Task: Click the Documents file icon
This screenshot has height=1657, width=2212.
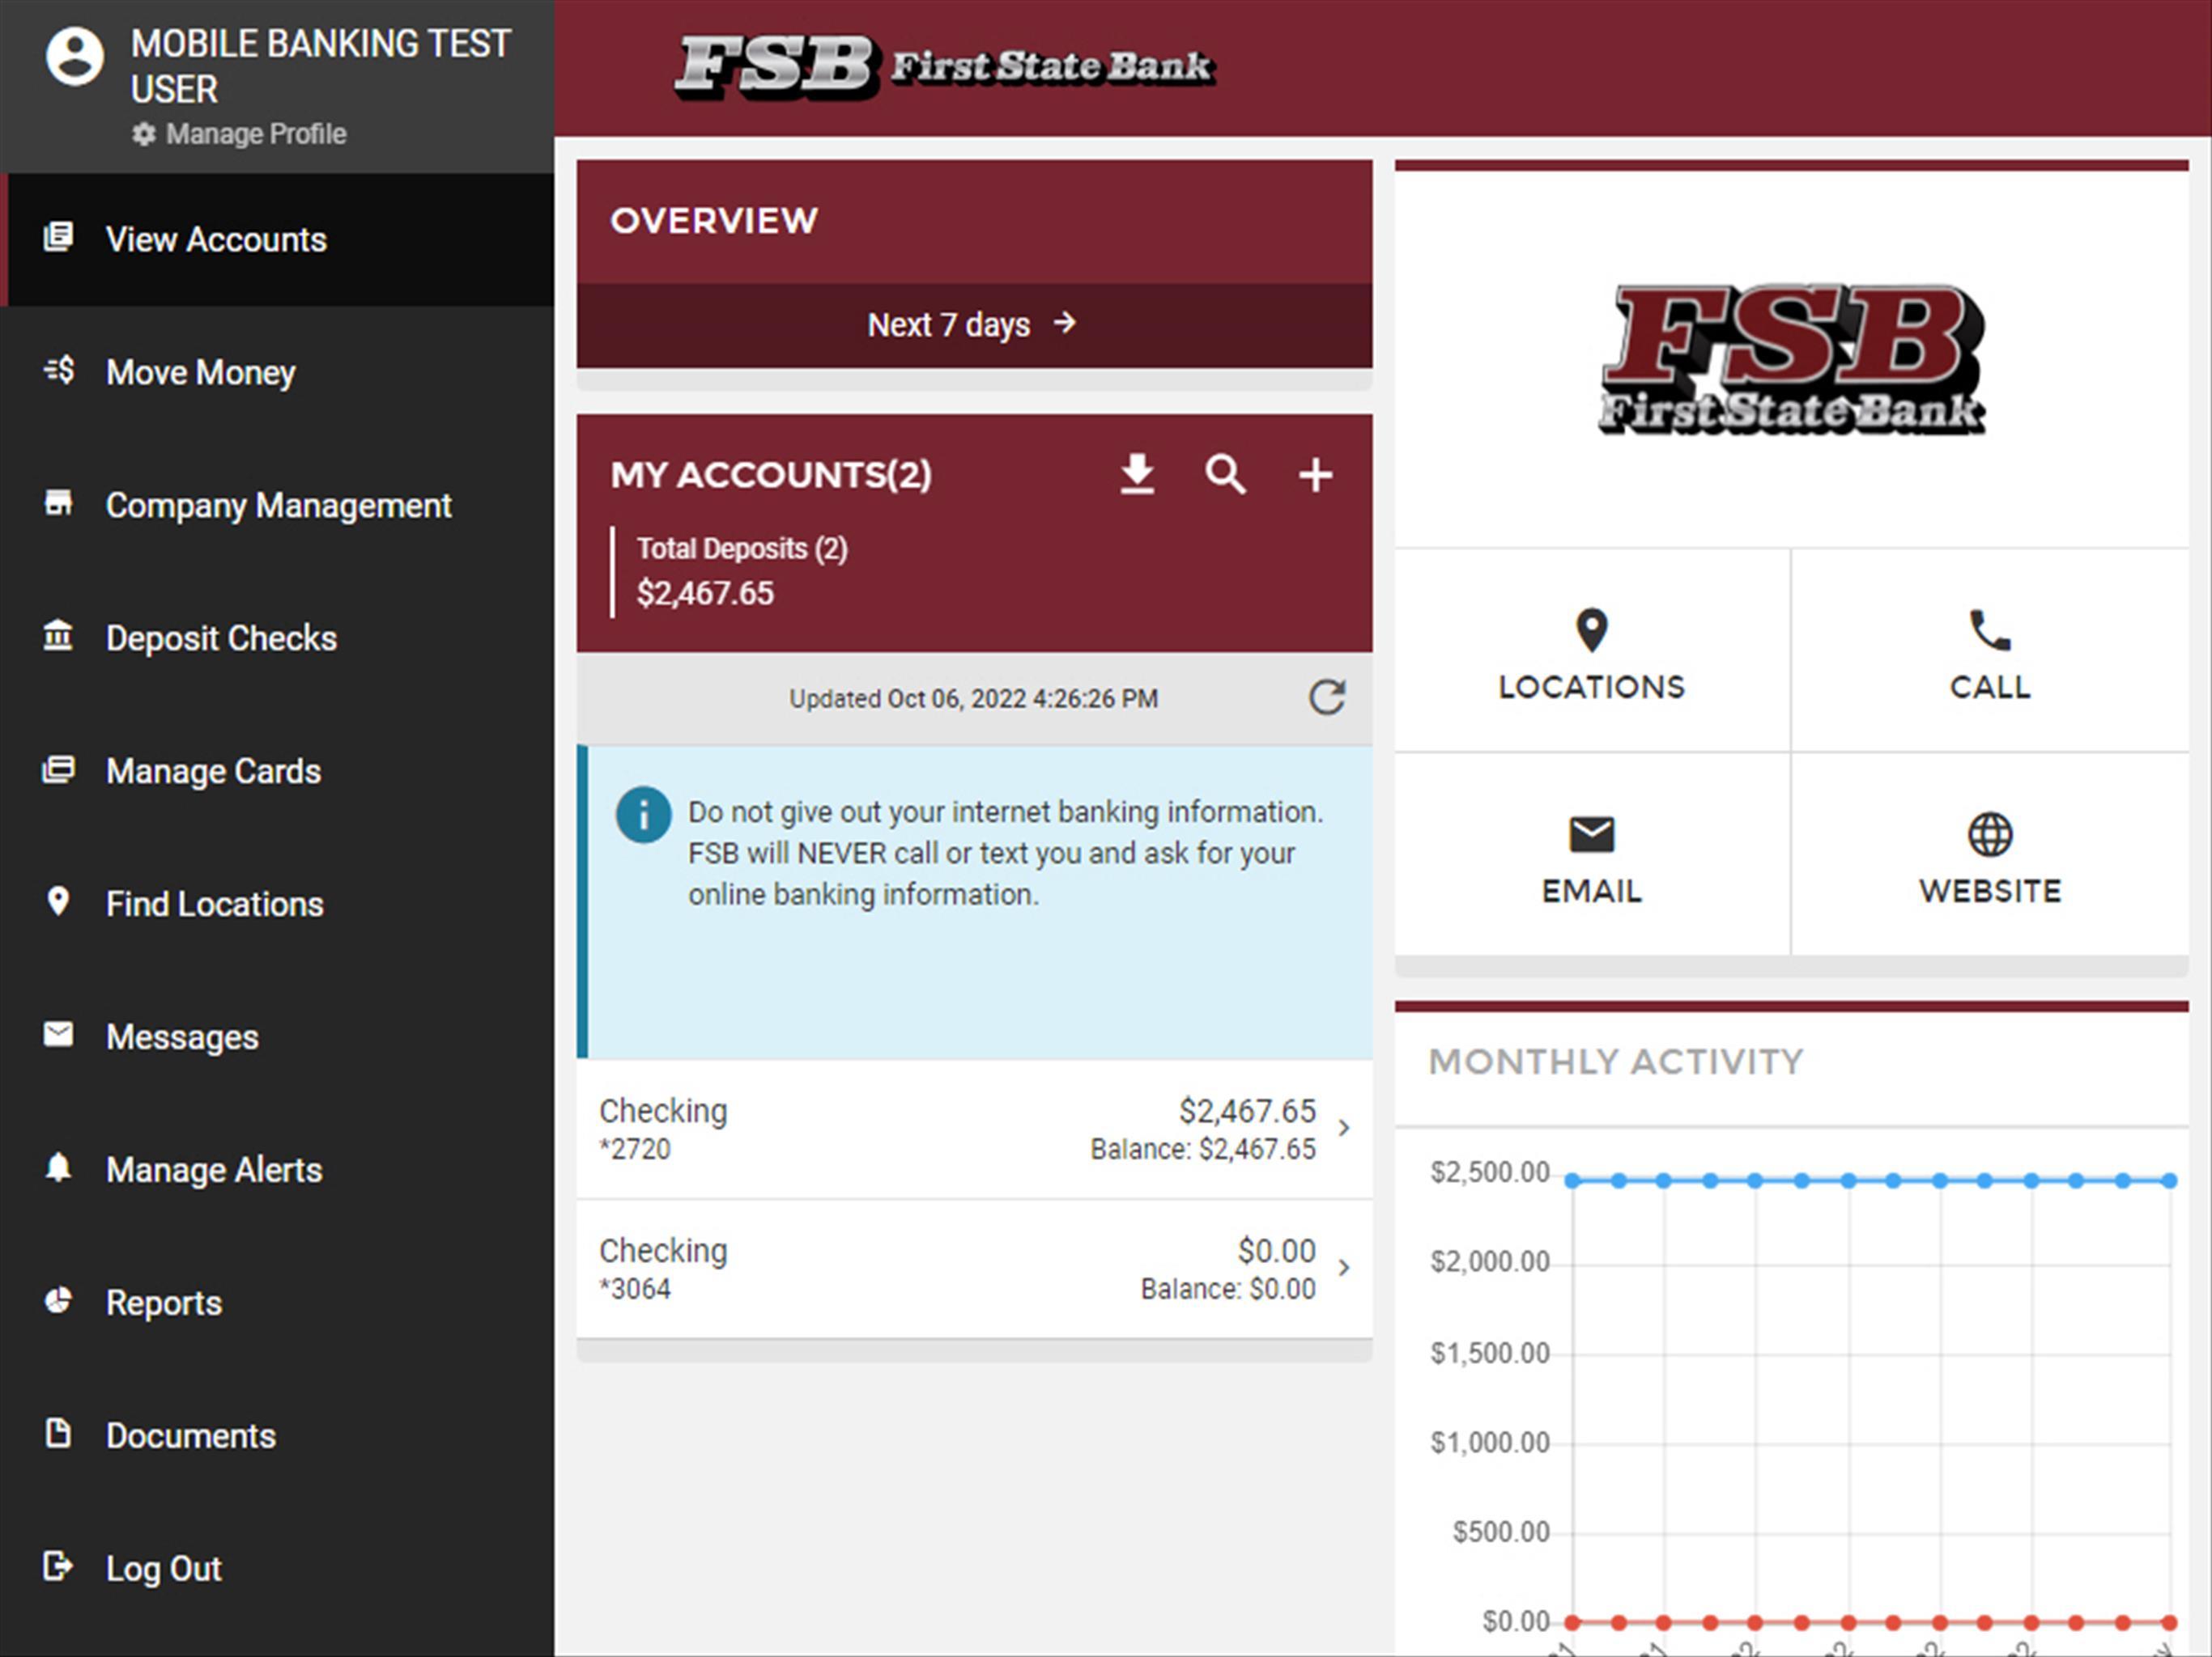Action: pyautogui.click(x=58, y=1433)
